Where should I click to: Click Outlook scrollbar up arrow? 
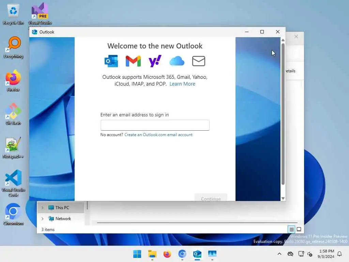(x=283, y=40)
